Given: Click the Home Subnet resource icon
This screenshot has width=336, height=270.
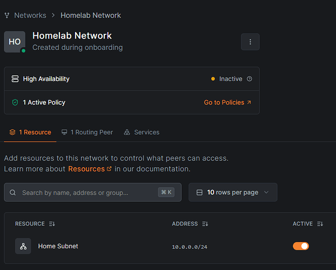Looking at the screenshot, I should click(x=23, y=246).
